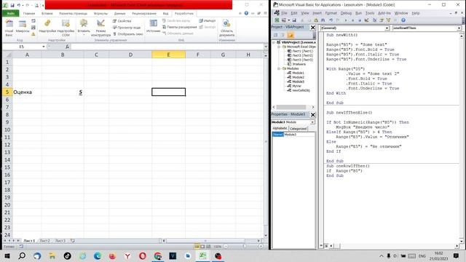Open Debug menu in VBA editor
The height and width of the screenshot is (262, 466).
click(x=346, y=13)
